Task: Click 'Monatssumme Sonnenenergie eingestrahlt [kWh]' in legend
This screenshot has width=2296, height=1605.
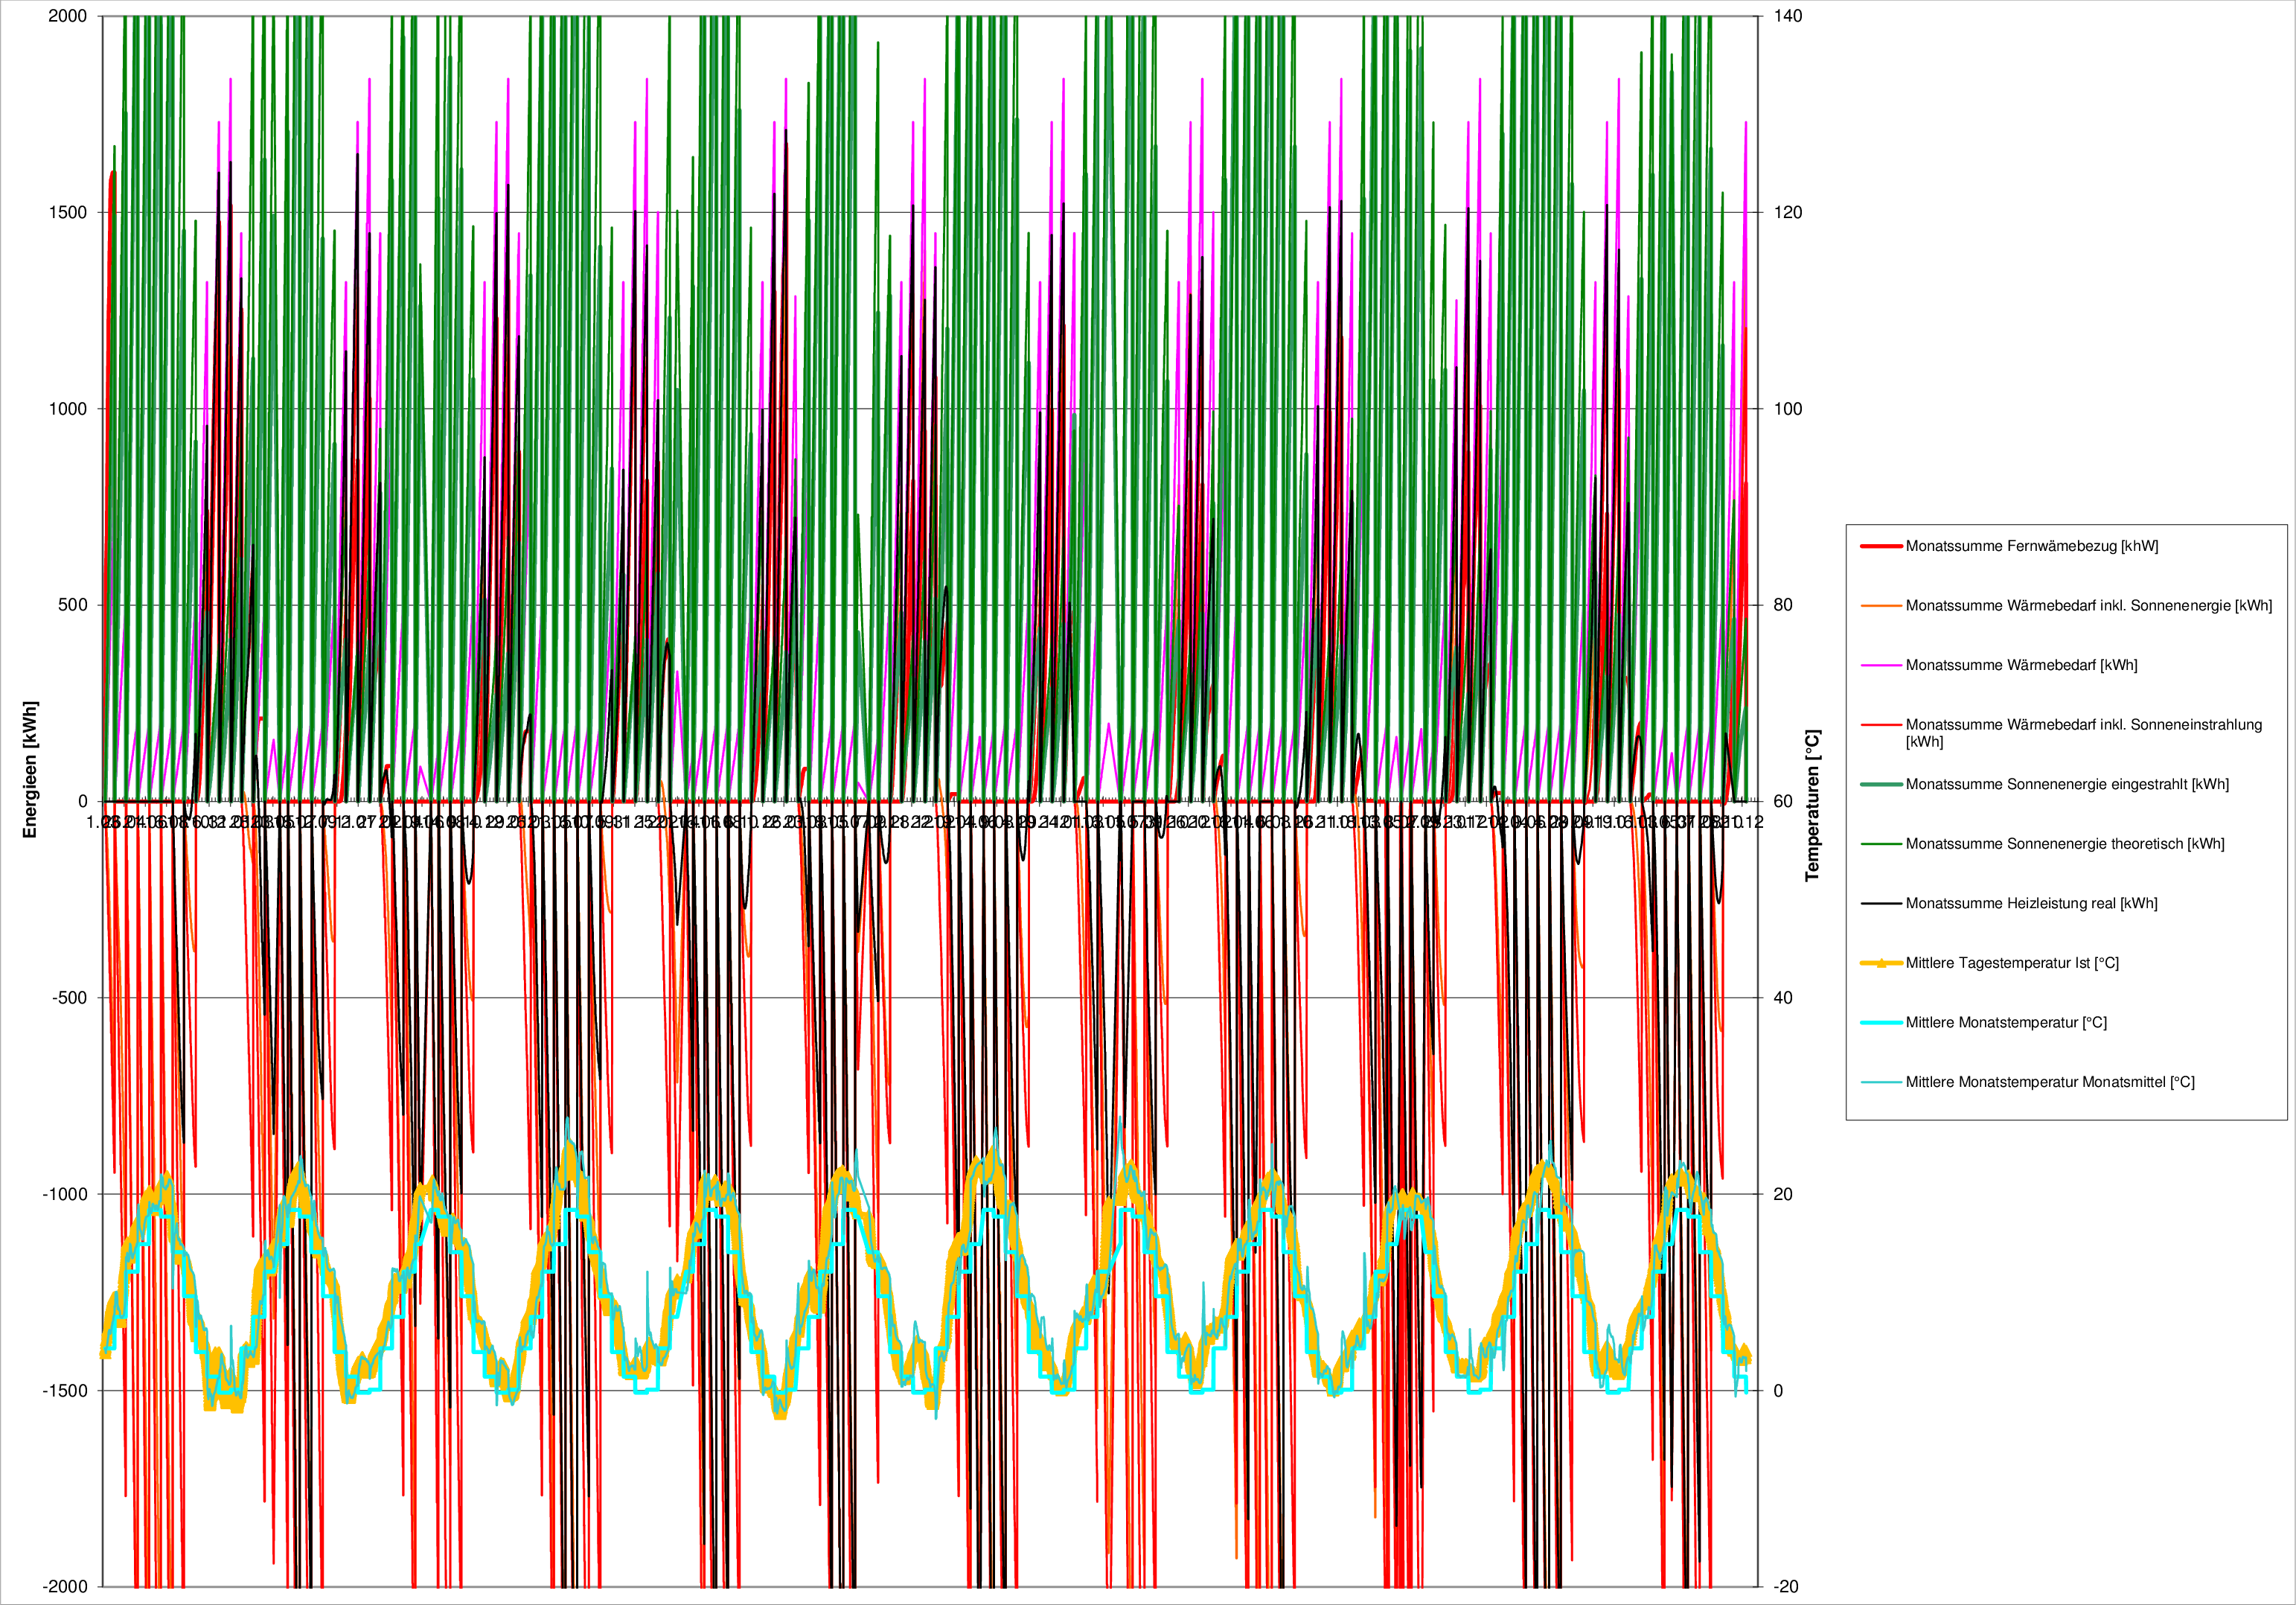Action: pyautogui.click(x=2067, y=784)
